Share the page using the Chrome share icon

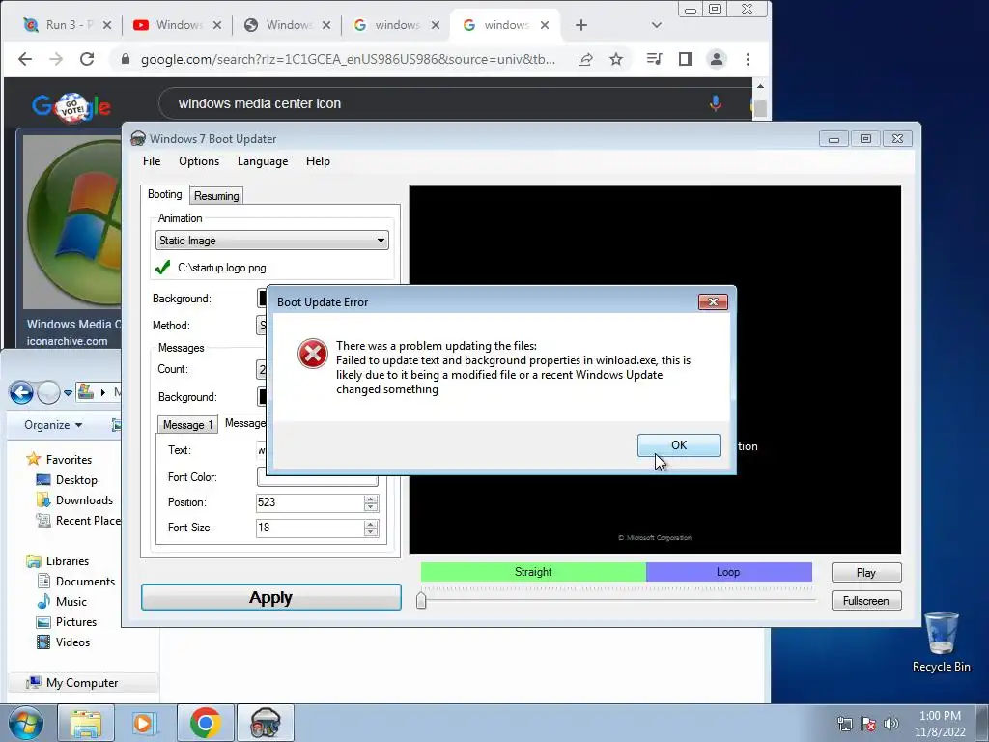pos(585,59)
